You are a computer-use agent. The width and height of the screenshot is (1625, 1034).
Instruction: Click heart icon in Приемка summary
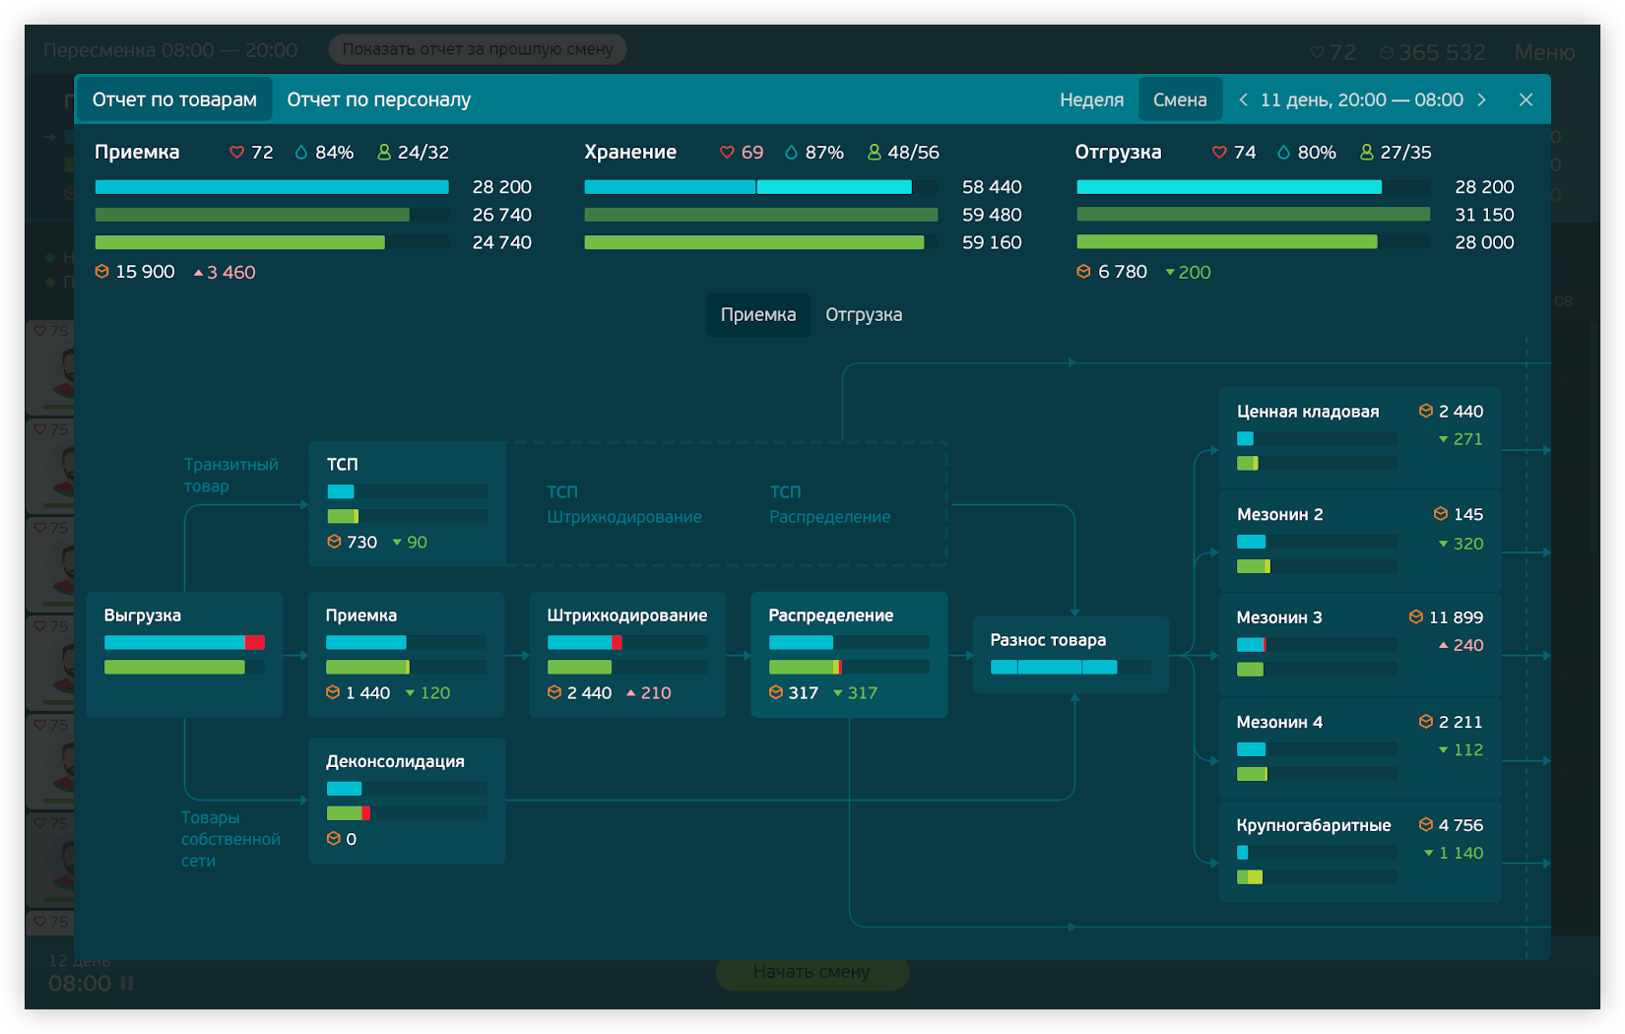(236, 153)
